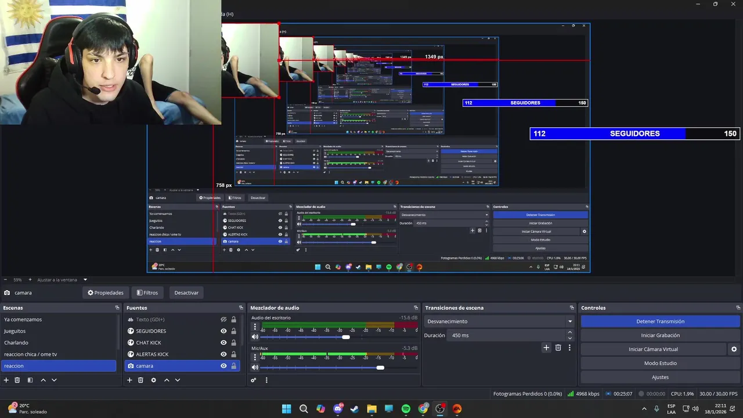Viewport: 743px width, 418px height.
Task: Remove selected scene with trash icon
Action: click(17, 380)
